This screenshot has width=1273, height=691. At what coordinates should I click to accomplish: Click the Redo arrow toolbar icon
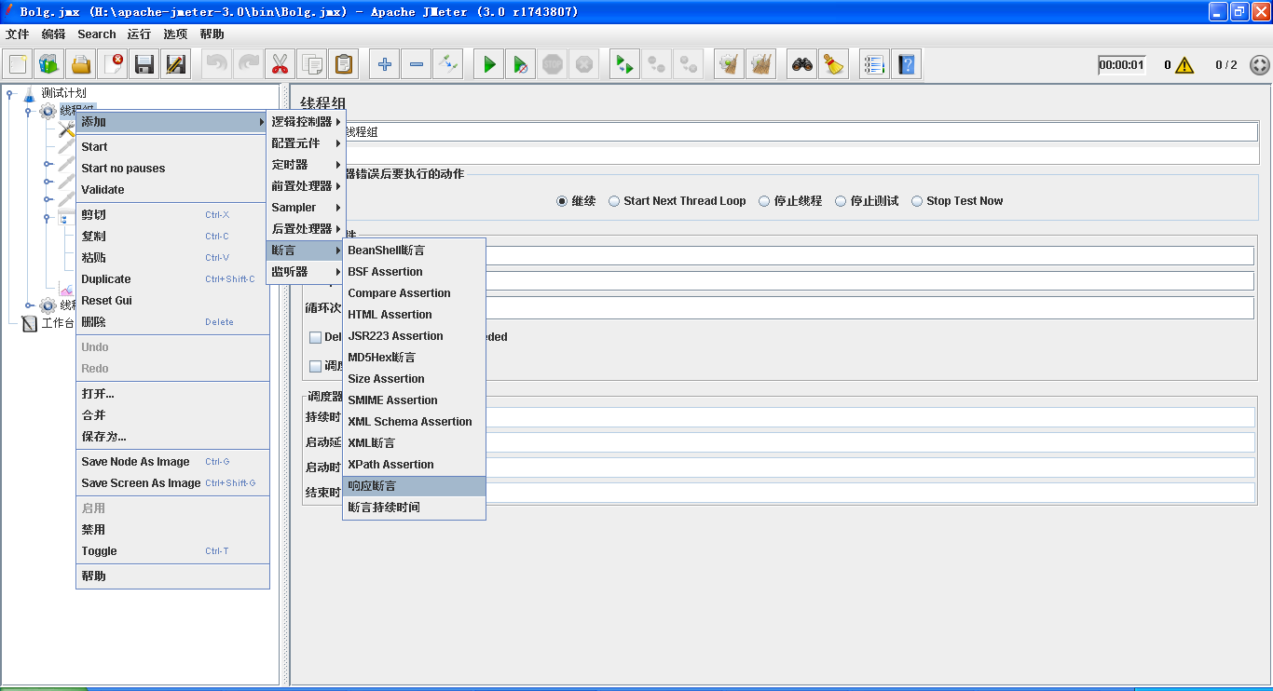click(247, 64)
